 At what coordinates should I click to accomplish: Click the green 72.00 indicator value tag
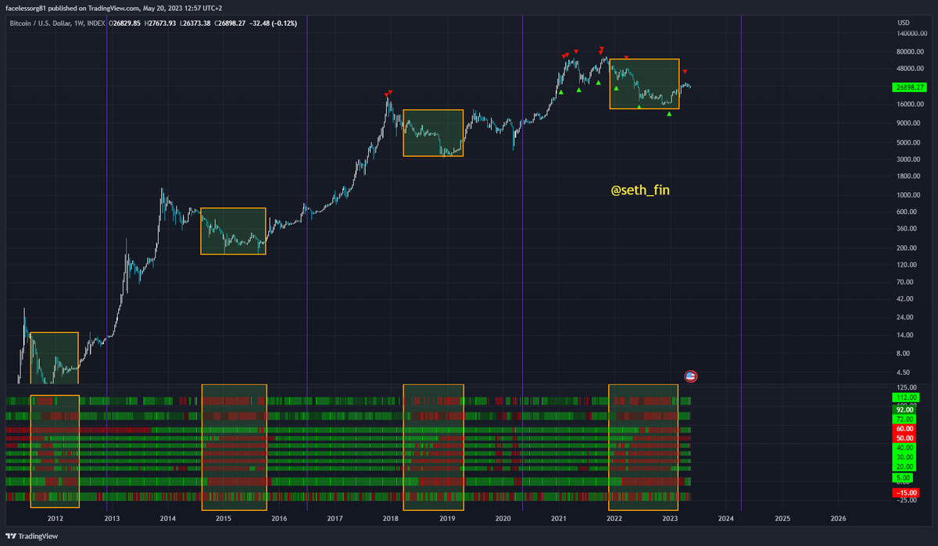905,419
